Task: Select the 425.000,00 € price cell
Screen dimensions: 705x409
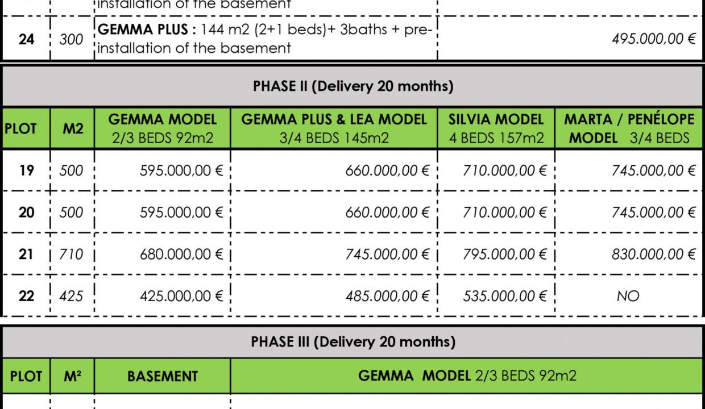Action: pyautogui.click(x=181, y=296)
